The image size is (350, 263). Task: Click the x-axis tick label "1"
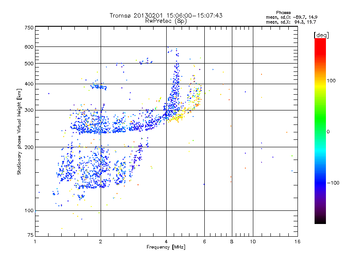pos(35,242)
